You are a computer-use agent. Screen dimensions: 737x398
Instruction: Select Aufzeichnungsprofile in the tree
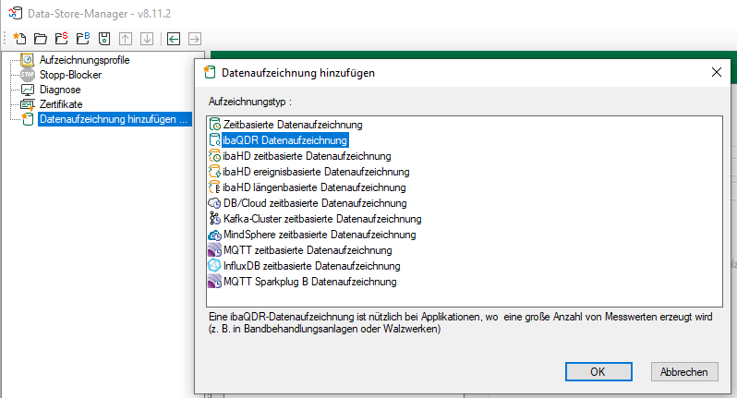click(x=85, y=60)
